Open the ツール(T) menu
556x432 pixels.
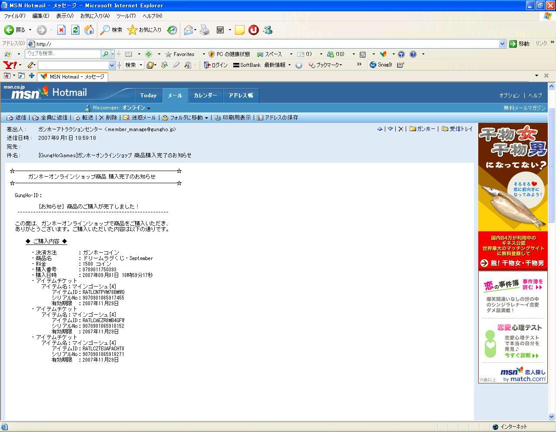click(x=126, y=16)
